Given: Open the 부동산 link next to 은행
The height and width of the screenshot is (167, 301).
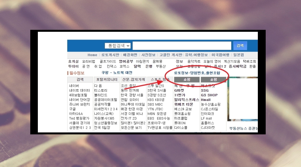Looking at the screenshot, I should (x=161, y=66).
